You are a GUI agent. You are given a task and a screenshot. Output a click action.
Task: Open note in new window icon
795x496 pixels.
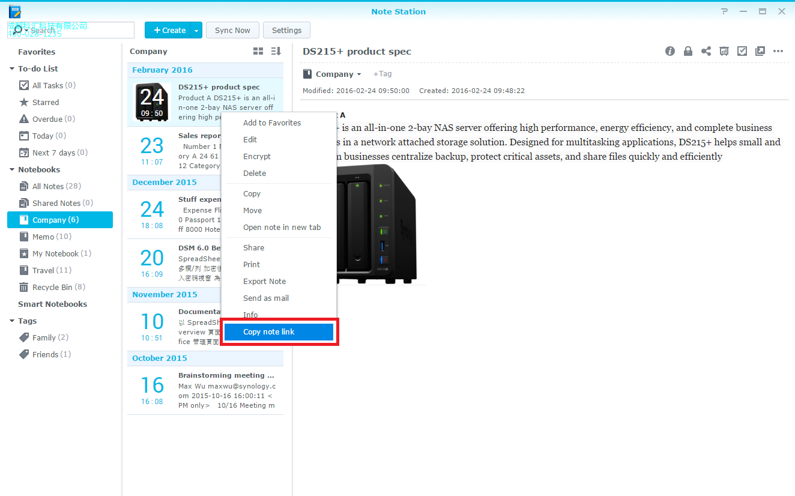click(x=760, y=51)
